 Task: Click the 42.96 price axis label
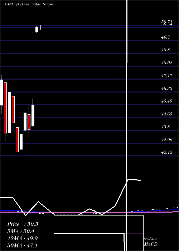pyautogui.click(x=167, y=140)
